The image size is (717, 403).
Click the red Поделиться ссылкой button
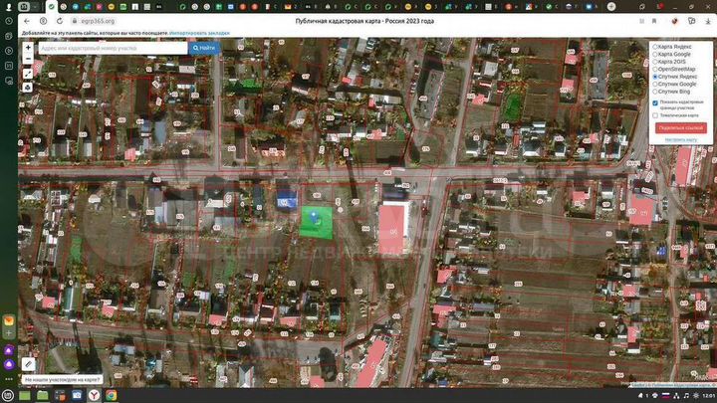(x=680, y=127)
